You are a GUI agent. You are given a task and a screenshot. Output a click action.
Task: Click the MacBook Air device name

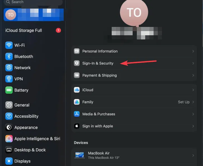(x=99, y=153)
